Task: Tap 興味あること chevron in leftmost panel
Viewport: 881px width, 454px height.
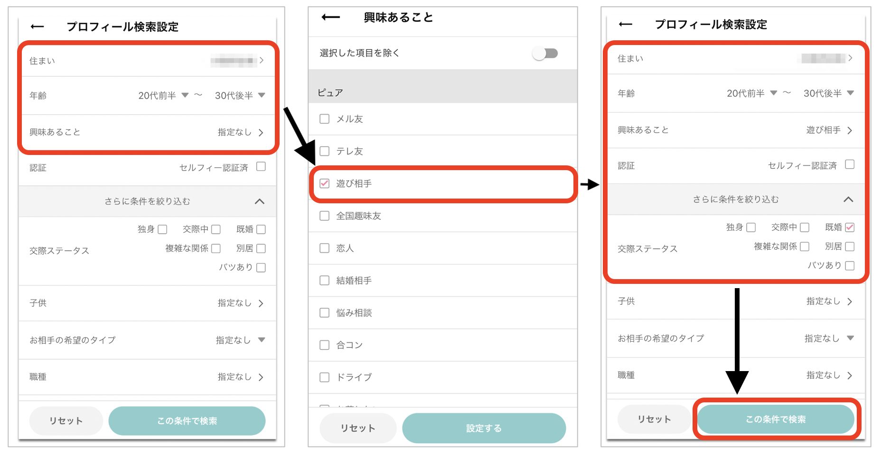Action: 261,133
